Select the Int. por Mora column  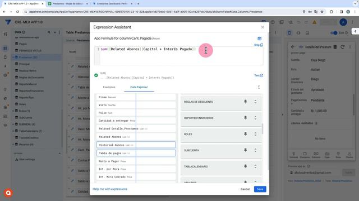[x=136, y=169]
